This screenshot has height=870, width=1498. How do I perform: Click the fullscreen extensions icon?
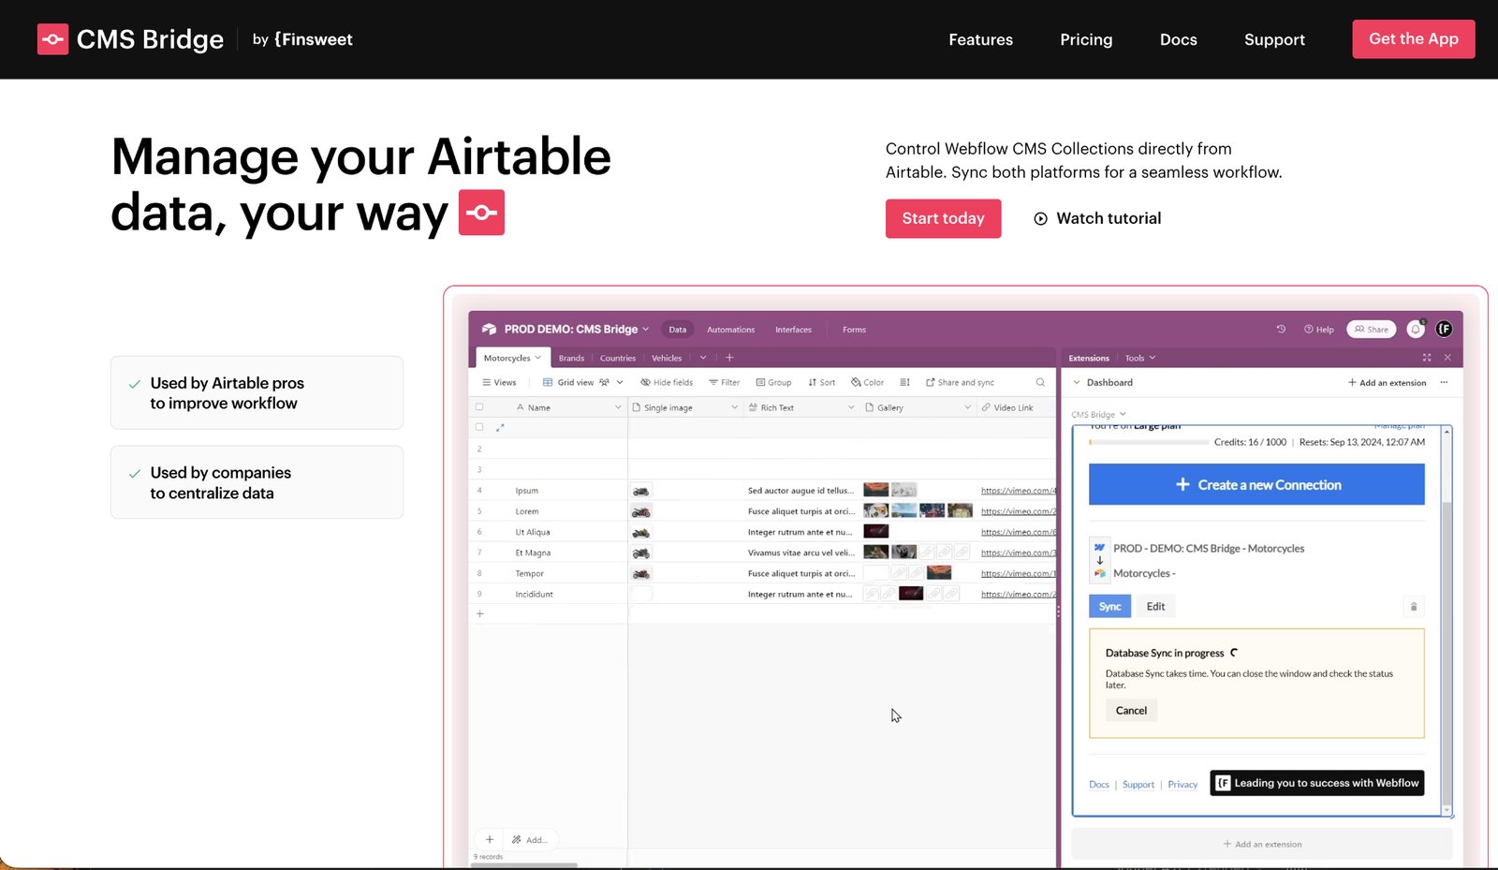[1427, 358]
